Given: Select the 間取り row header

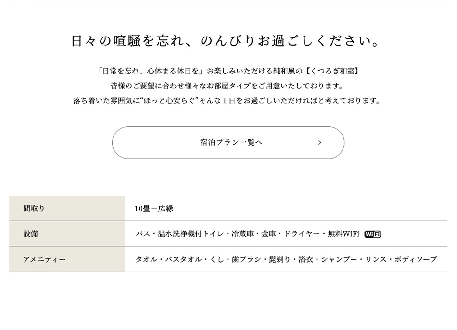Looking at the screenshot, I should point(67,208).
